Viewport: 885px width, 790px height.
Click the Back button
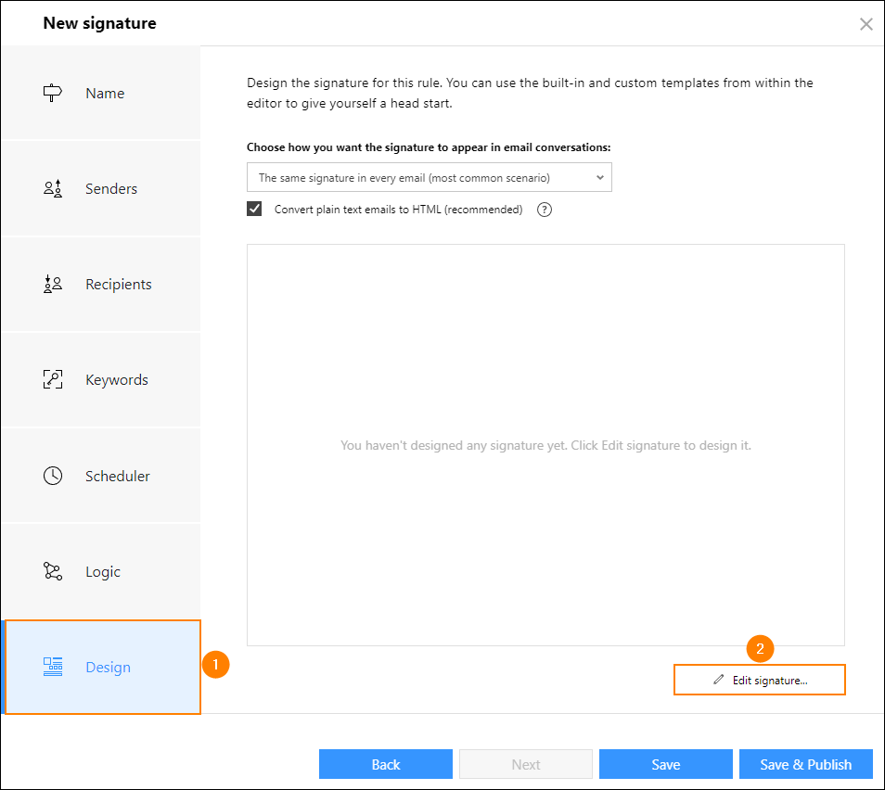[386, 764]
